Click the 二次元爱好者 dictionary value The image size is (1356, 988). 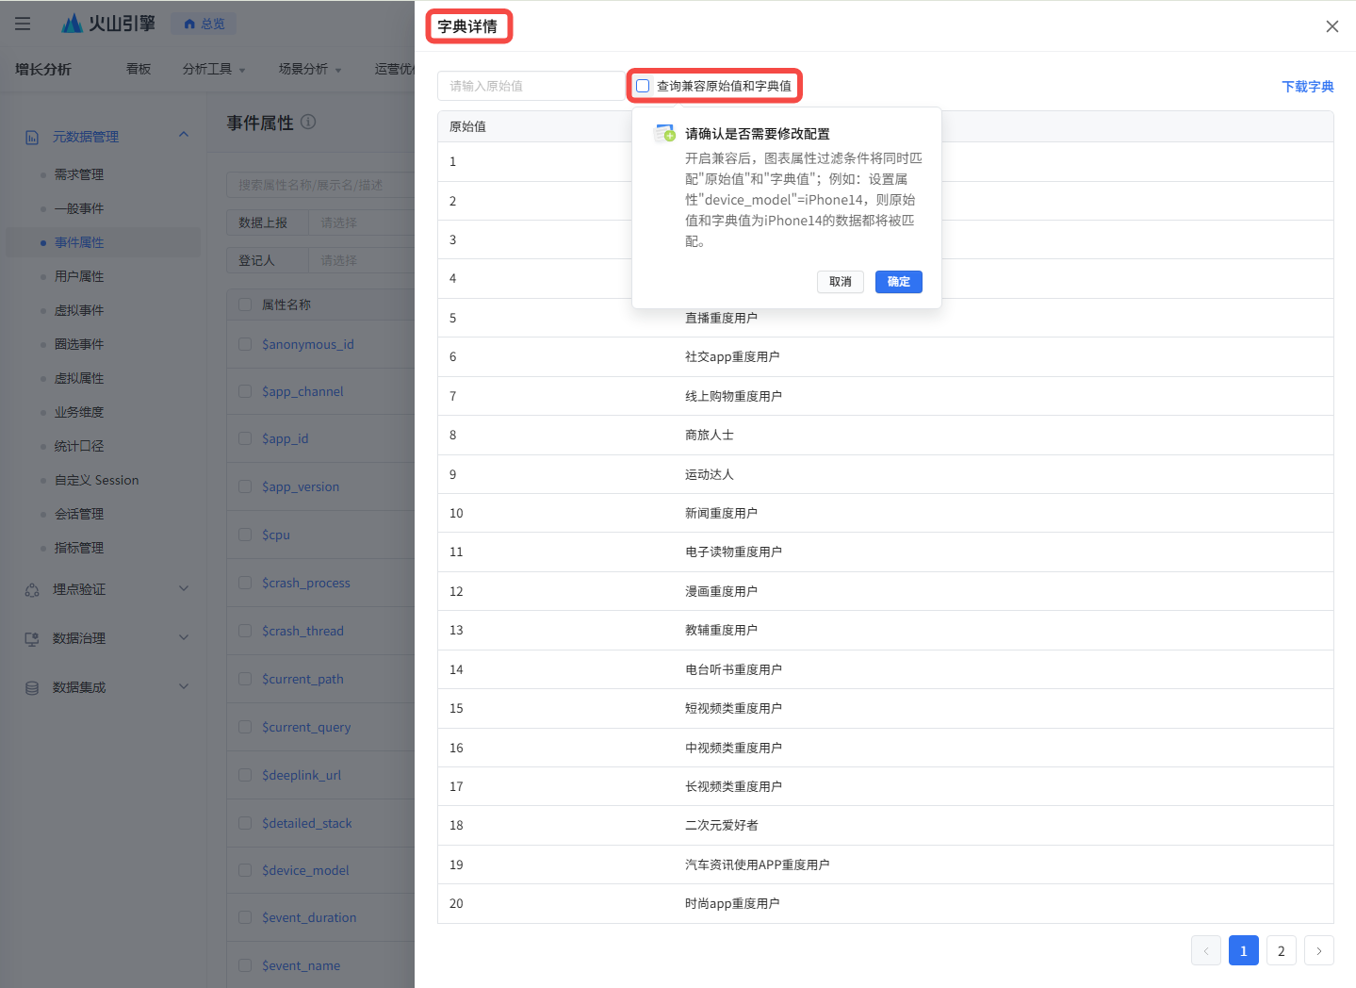tap(721, 825)
